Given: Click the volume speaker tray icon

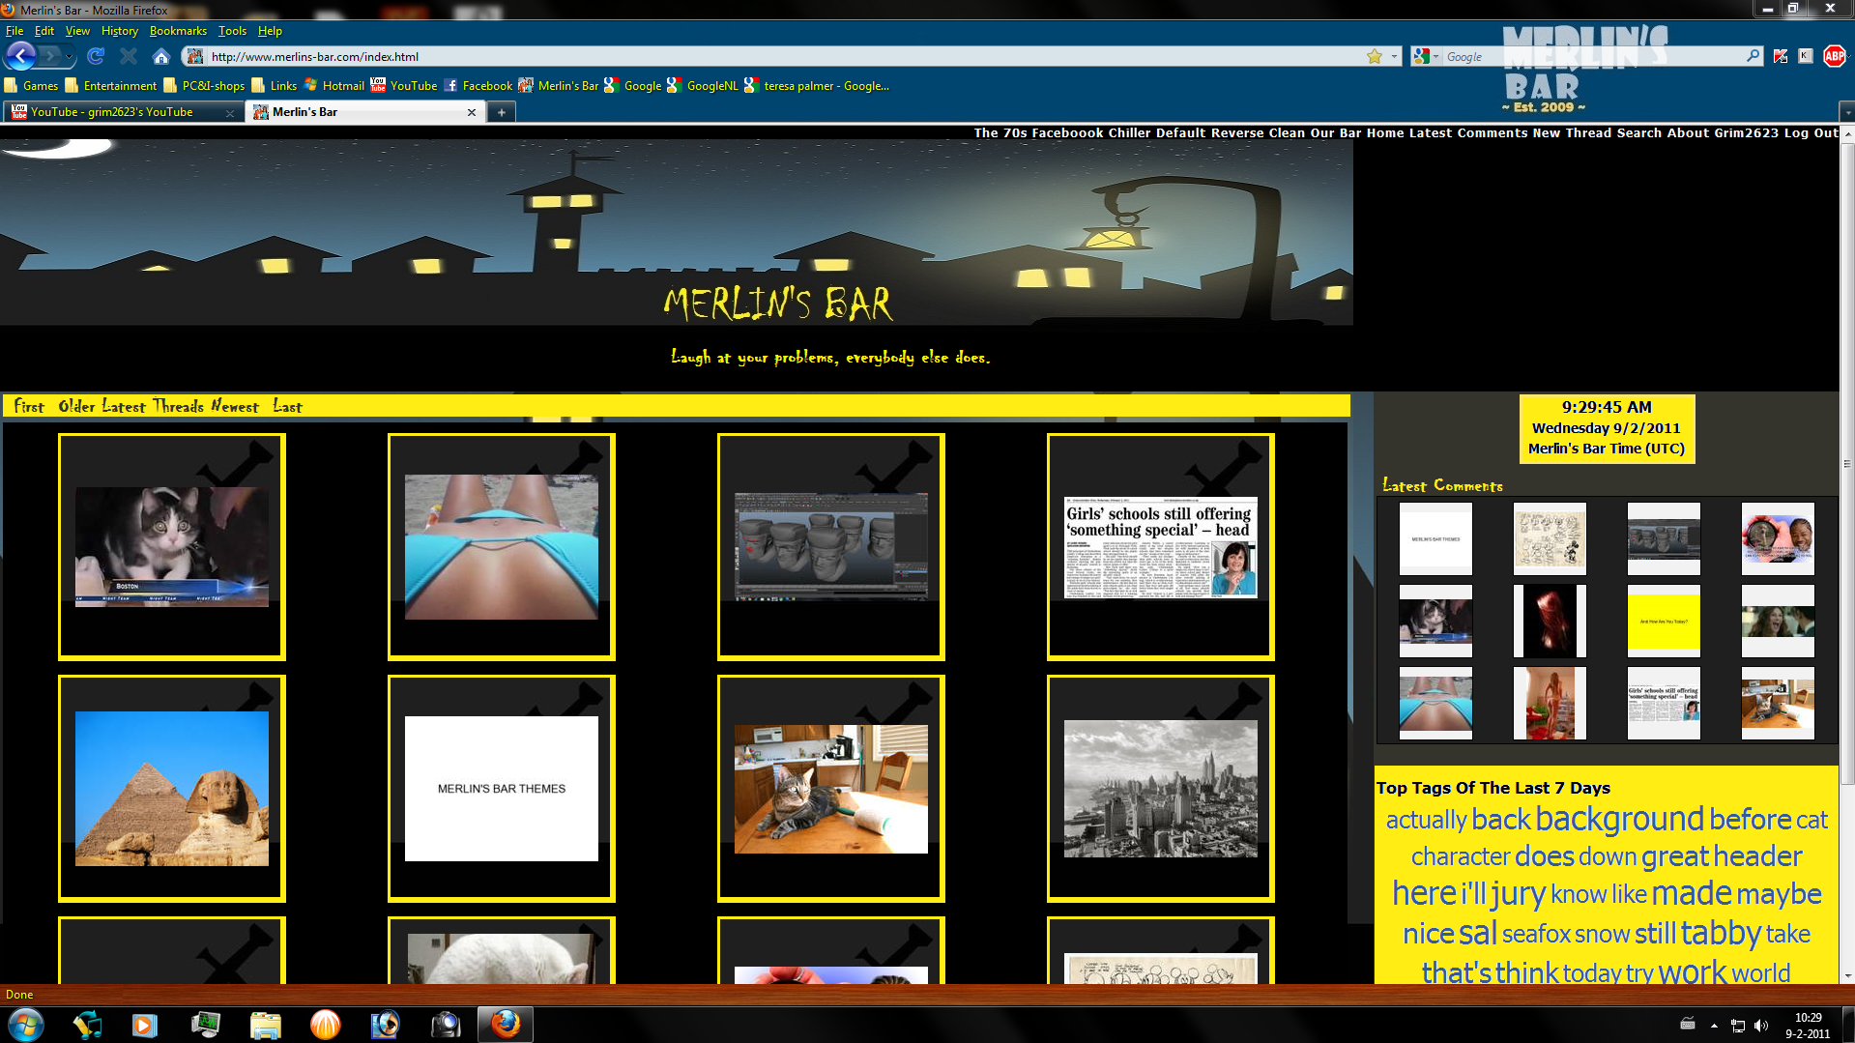Looking at the screenshot, I should click(1760, 1026).
